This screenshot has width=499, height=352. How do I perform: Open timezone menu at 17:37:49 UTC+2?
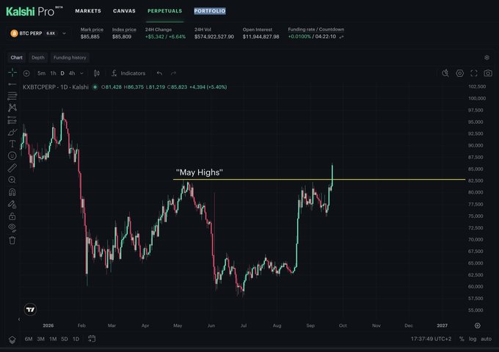431,339
